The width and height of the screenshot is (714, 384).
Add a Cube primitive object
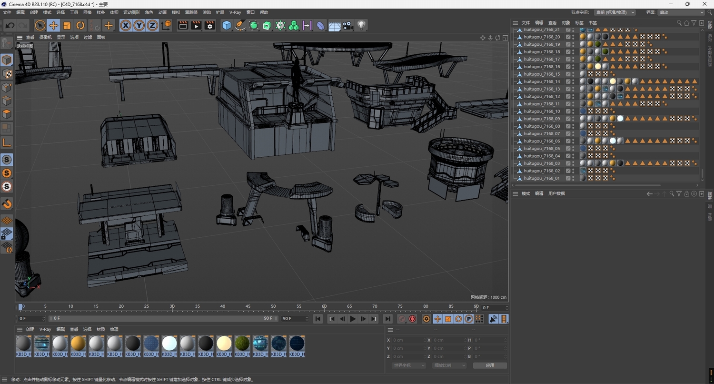227,26
